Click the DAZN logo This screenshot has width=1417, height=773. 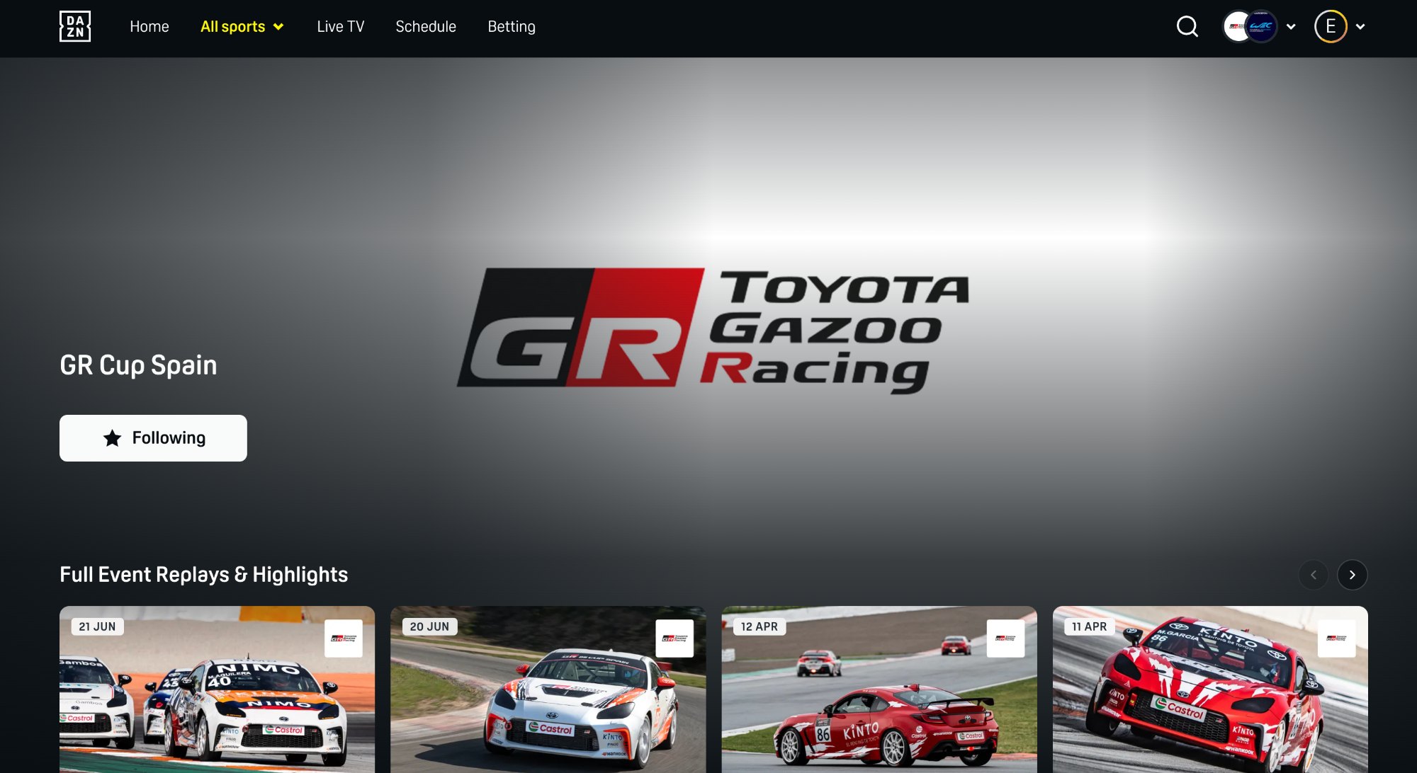[x=75, y=27]
